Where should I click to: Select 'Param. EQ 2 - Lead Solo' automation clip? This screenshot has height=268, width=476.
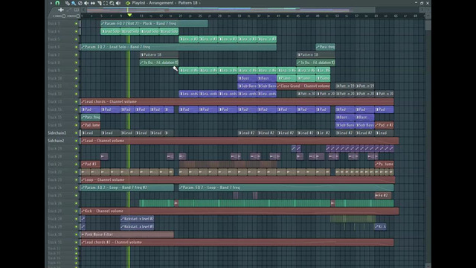(x=178, y=47)
